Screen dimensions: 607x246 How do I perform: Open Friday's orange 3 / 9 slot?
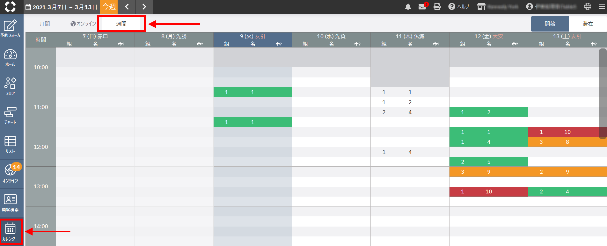coord(489,172)
